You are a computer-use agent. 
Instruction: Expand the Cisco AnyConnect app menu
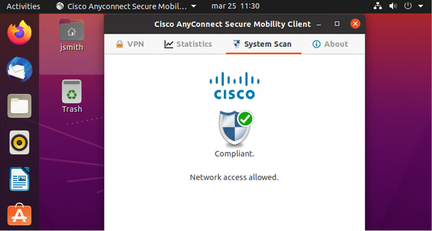click(x=126, y=6)
